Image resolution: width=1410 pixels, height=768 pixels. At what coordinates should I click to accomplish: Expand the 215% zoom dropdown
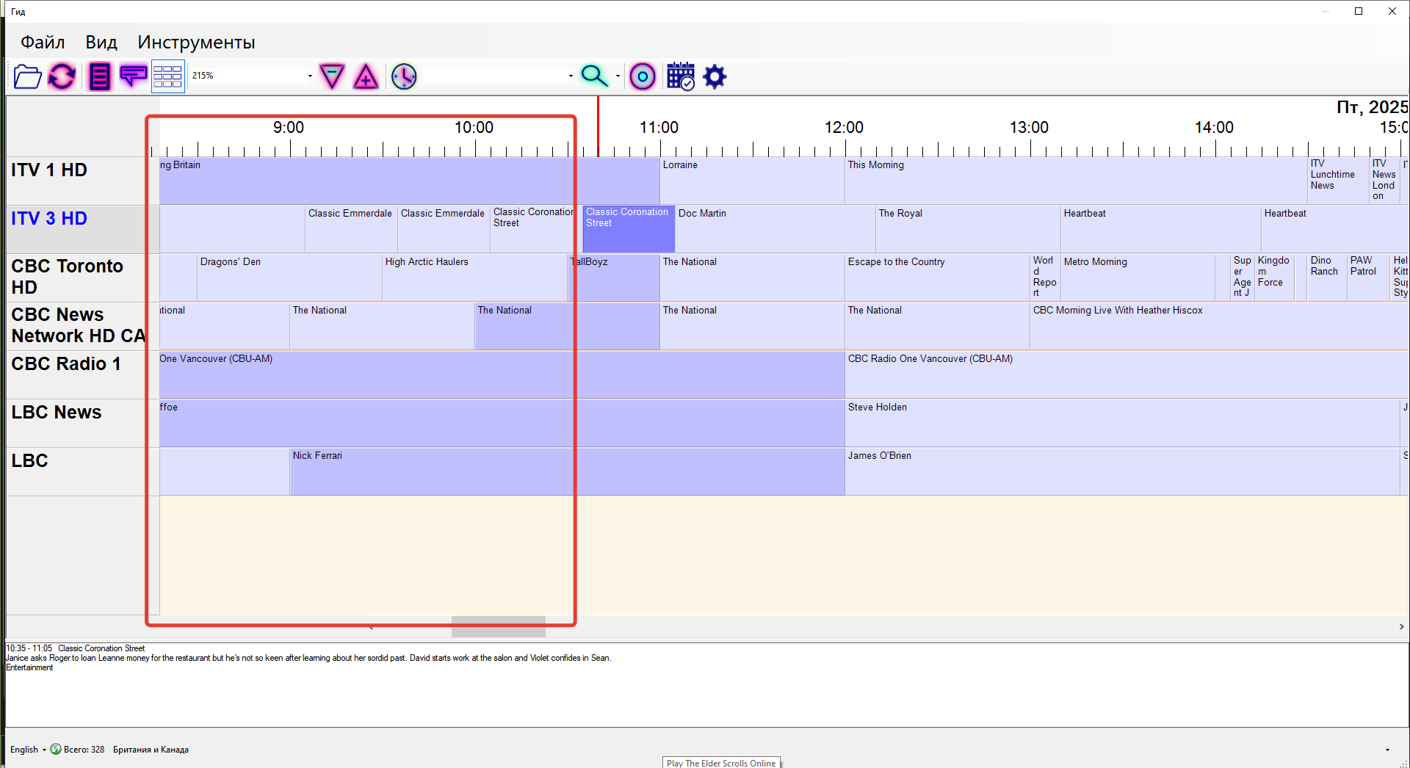pos(310,76)
